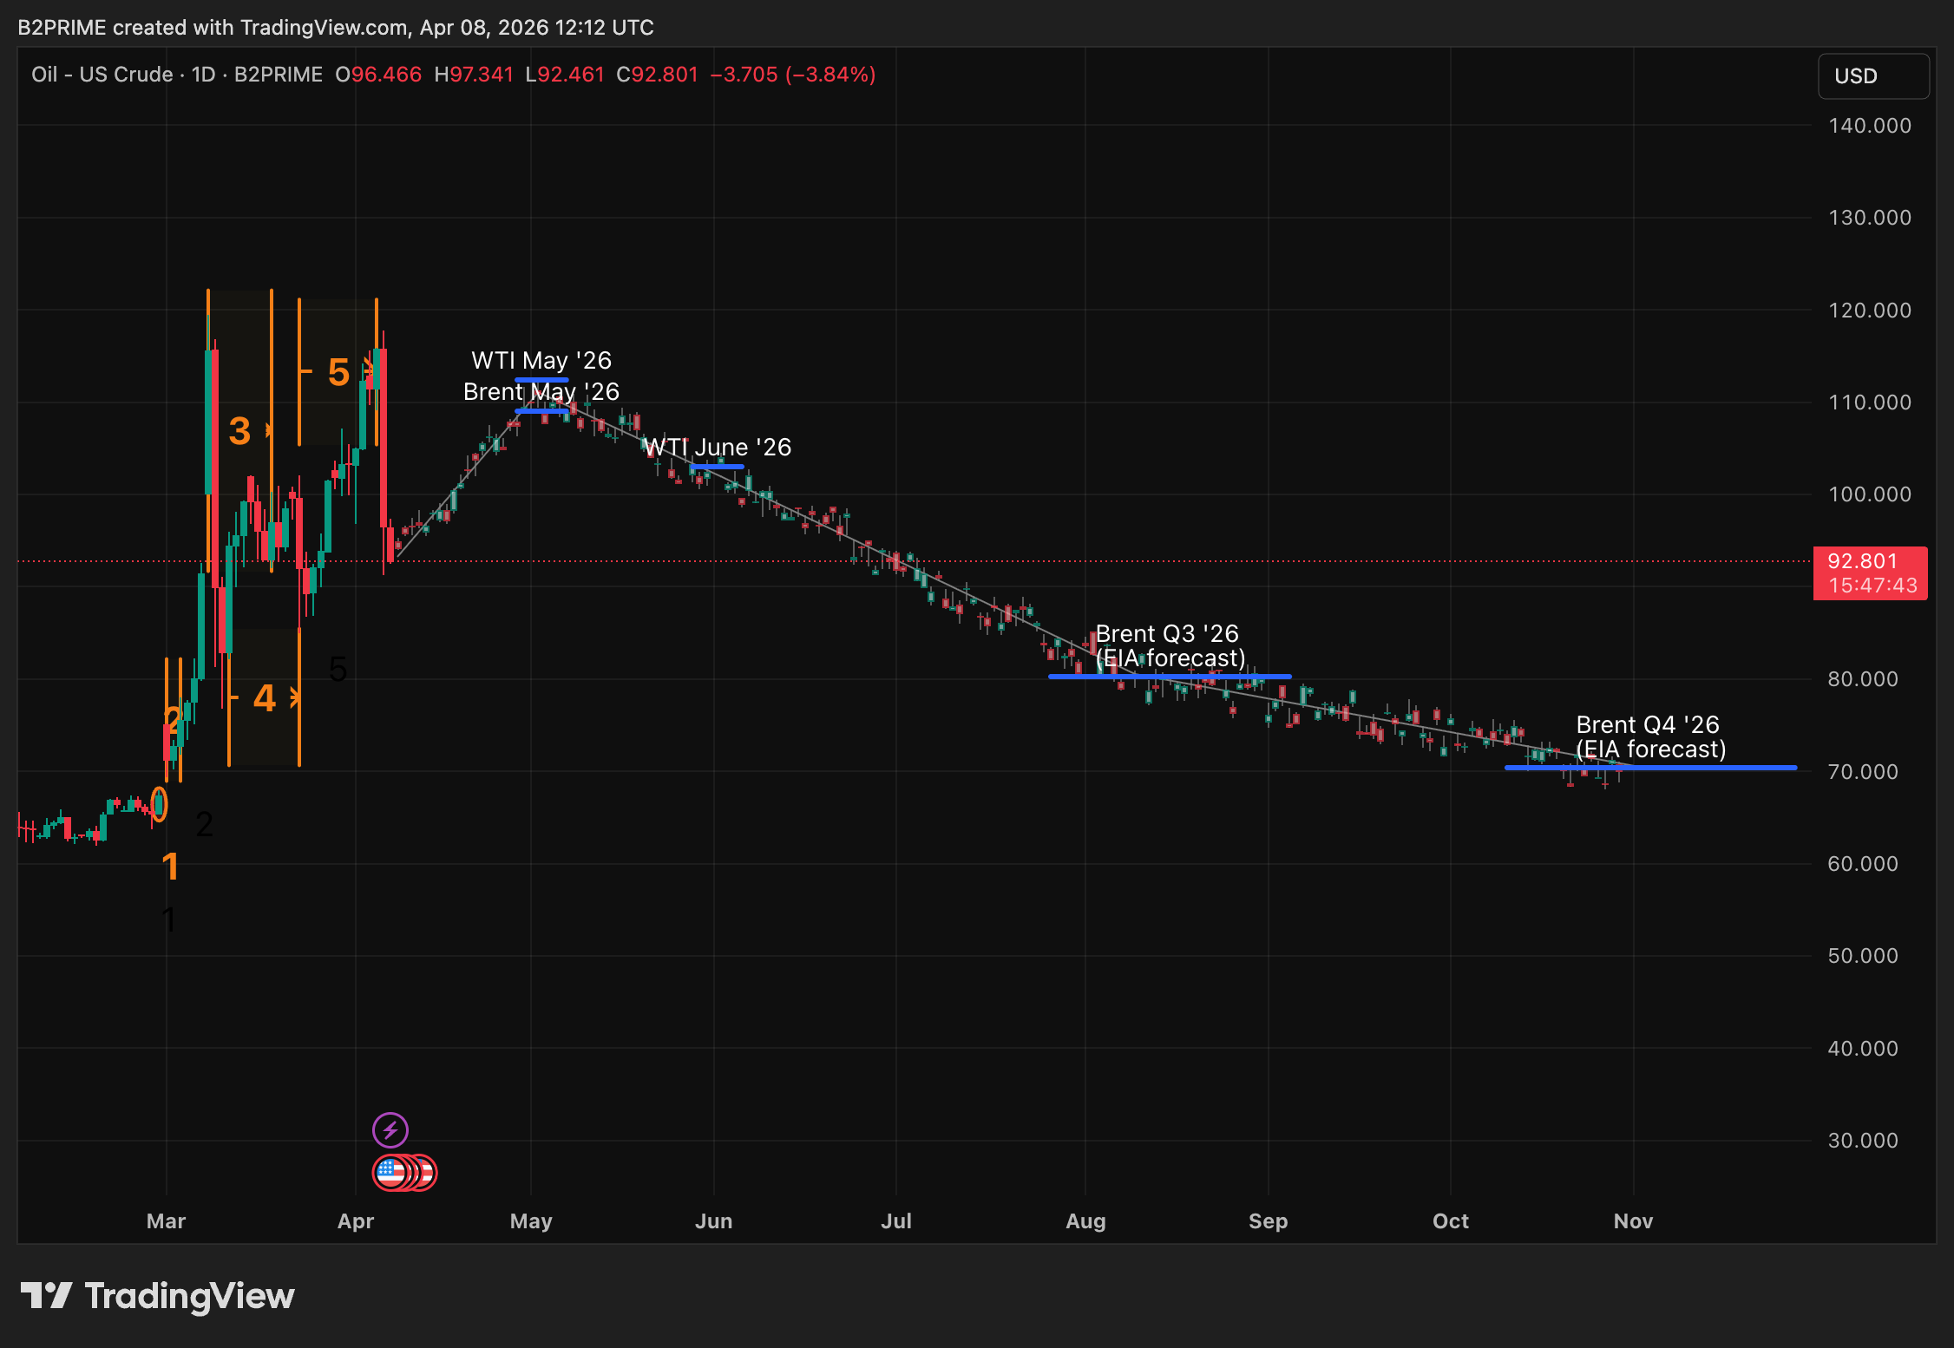The height and width of the screenshot is (1348, 1954).
Task: Select the circled orange wave marker 0
Action: 159,805
